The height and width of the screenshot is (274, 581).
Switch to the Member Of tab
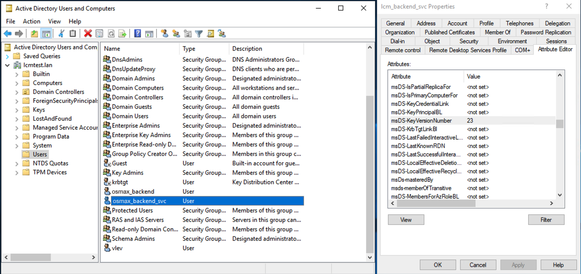pyautogui.click(x=497, y=32)
